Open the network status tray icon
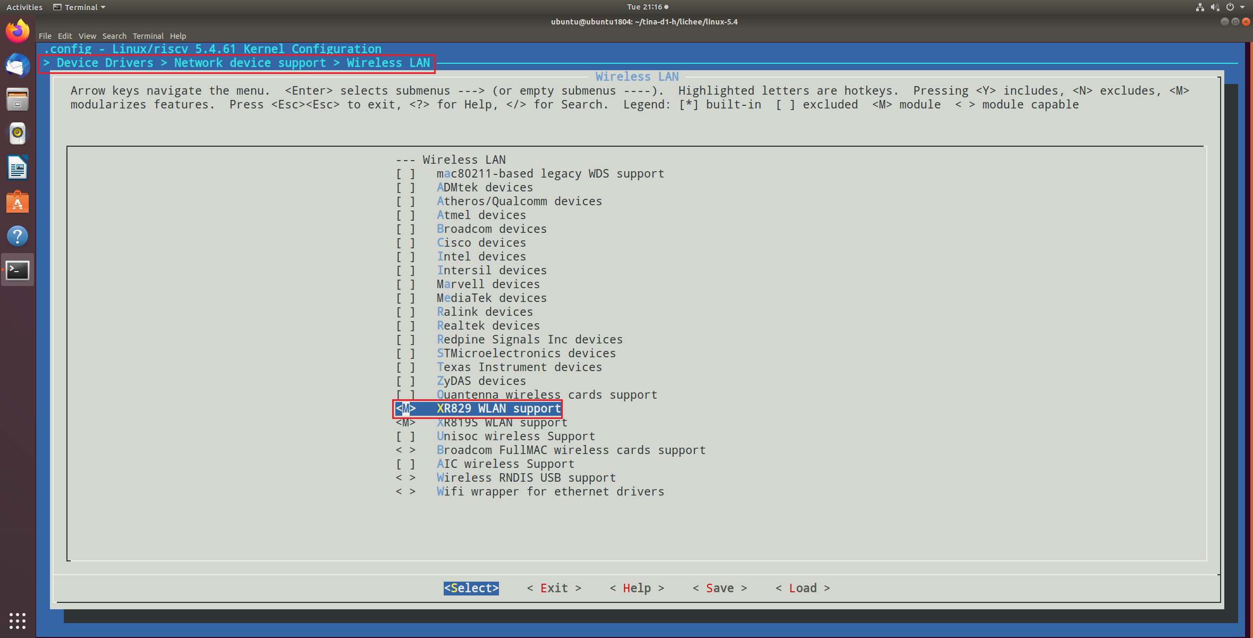1253x638 pixels. click(x=1200, y=7)
